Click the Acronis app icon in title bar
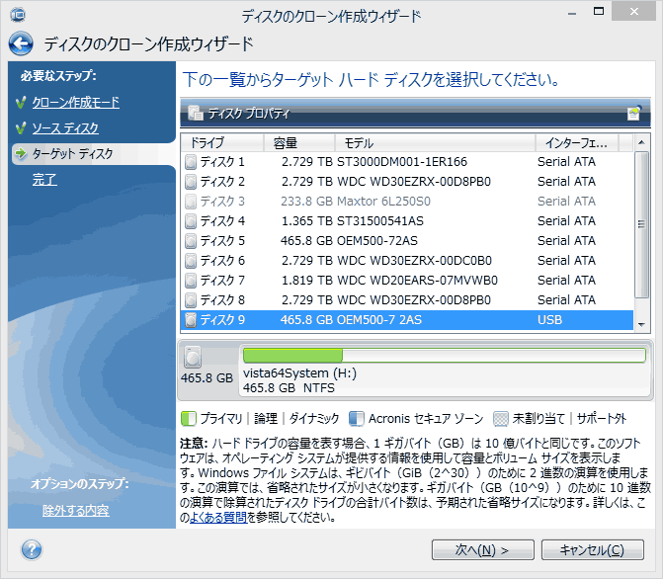The width and height of the screenshot is (663, 579). 18,15
